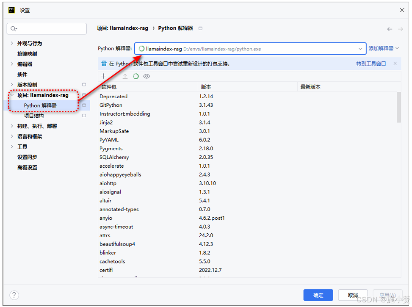Expand the 外观与行为 section
The image size is (412, 307).
pos(12,43)
